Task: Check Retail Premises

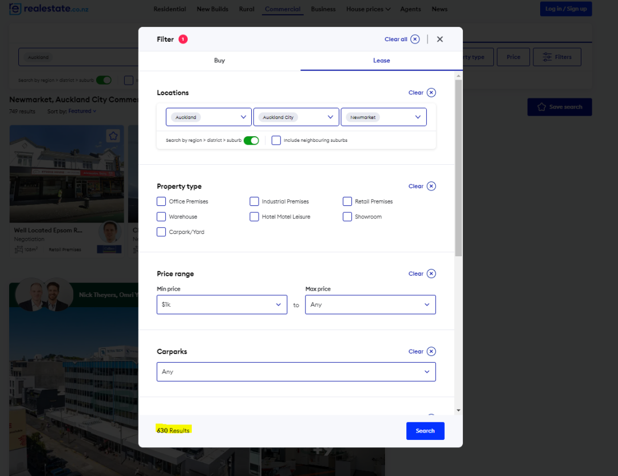Action: click(347, 201)
